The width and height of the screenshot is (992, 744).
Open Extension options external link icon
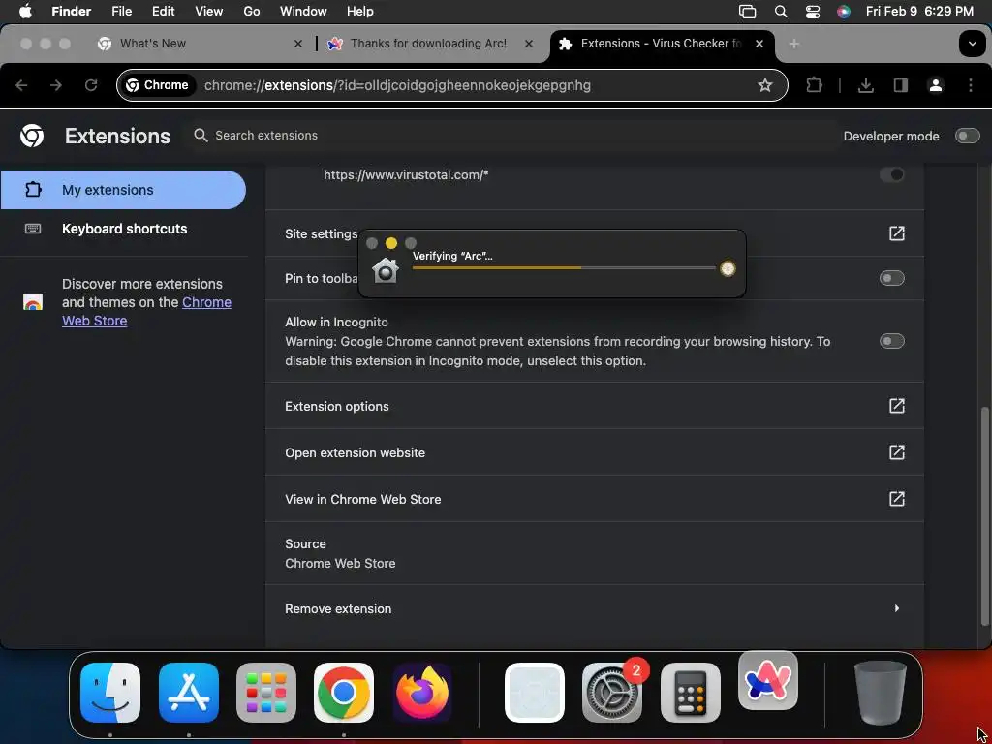click(897, 406)
